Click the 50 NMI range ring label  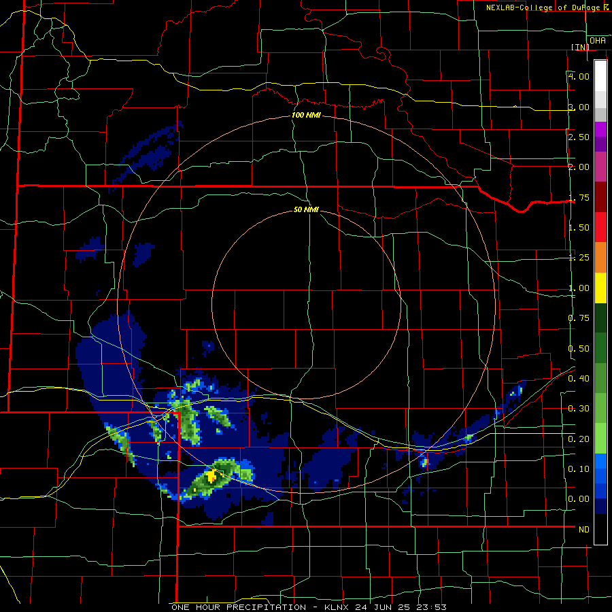pos(306,209)
